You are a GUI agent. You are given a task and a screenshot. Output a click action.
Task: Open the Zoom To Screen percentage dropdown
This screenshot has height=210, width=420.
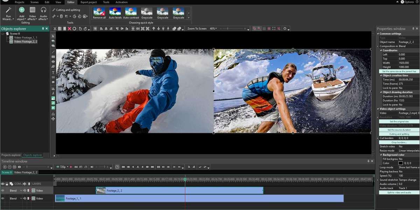[213, 29]
